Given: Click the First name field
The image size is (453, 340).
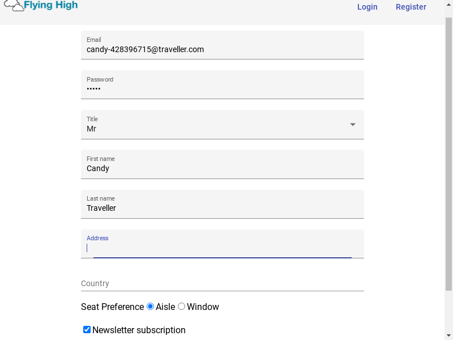Looking at the screenshot, I should pyautogui.click(x=222, y=168).
